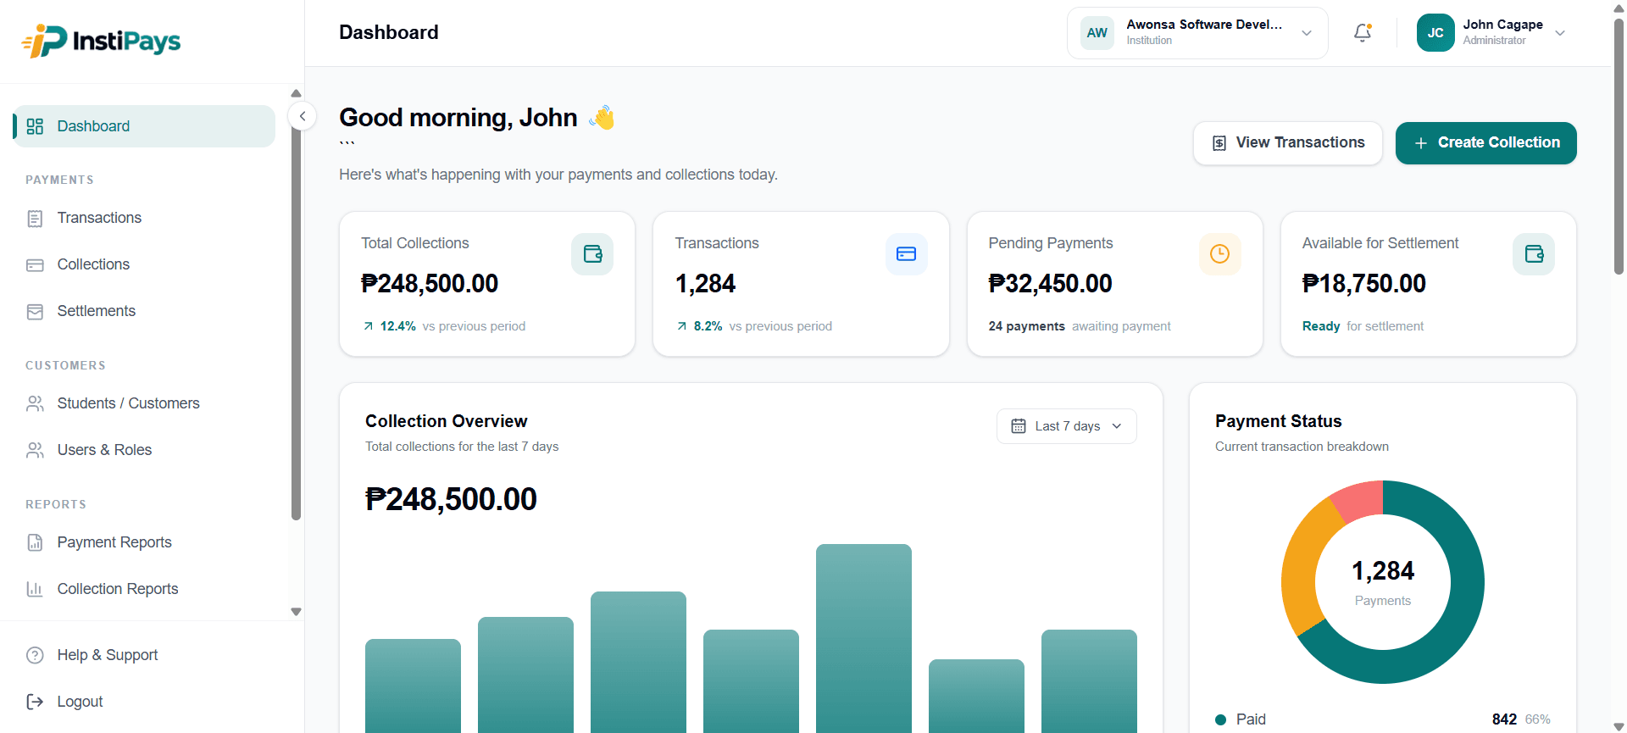
Task: Open the John Cagape profile chevron
Action: coord(1560,33)
